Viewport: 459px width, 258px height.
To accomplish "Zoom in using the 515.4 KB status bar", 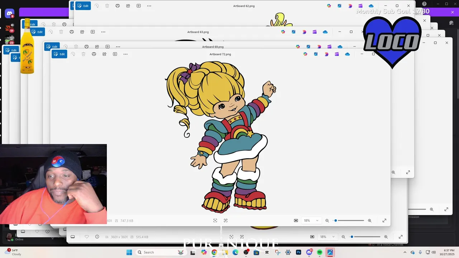I will 386,237.
